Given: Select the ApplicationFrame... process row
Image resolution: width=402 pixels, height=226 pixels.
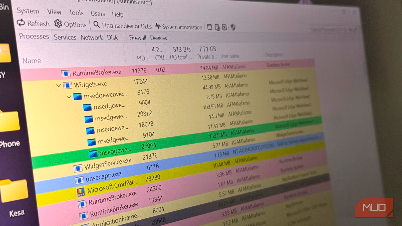Looking at the screenshot, I should click(x=185, y=205).
